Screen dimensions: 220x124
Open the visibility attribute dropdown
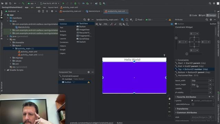[x=210, y=89]
